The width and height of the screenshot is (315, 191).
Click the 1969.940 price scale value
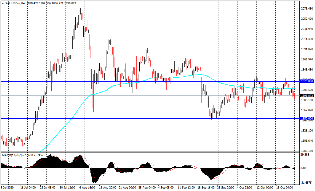click(x=307, y=59)
